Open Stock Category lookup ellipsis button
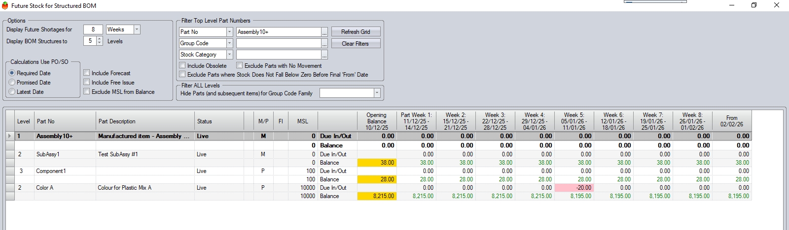 point(324,55)
